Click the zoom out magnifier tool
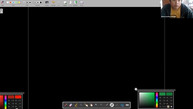The height and width of the screenshot is (109, 193). click(102, 105)
